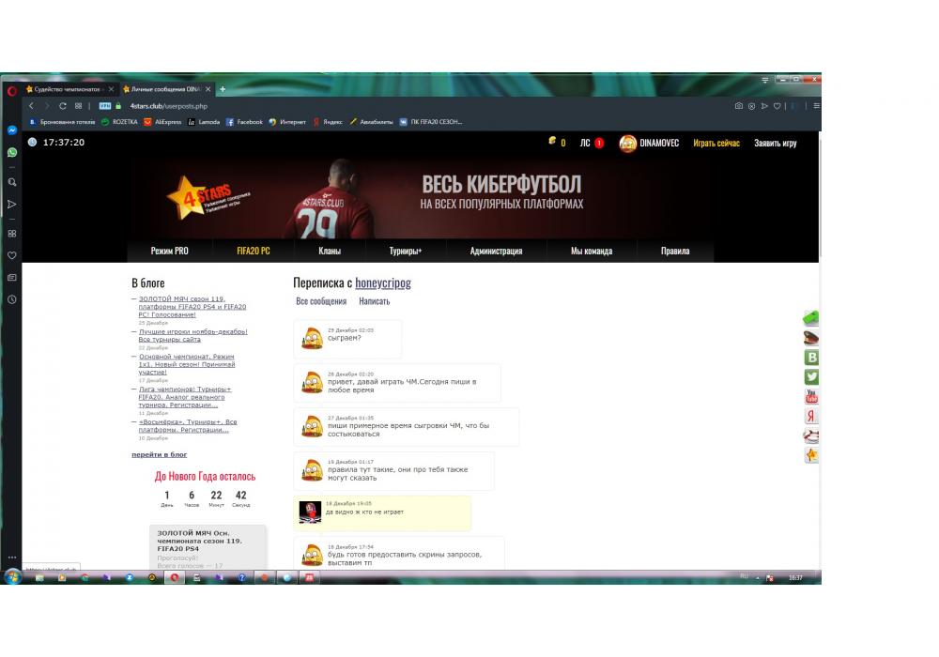This screenshot has height=657, width=939.
Task: Click the Windows Start button
Action: point(13,577)
